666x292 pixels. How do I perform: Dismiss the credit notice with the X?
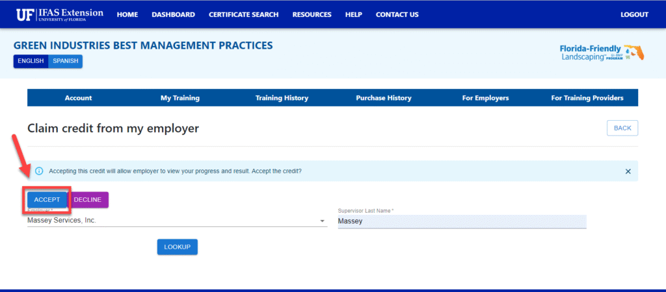coord(628,171)
